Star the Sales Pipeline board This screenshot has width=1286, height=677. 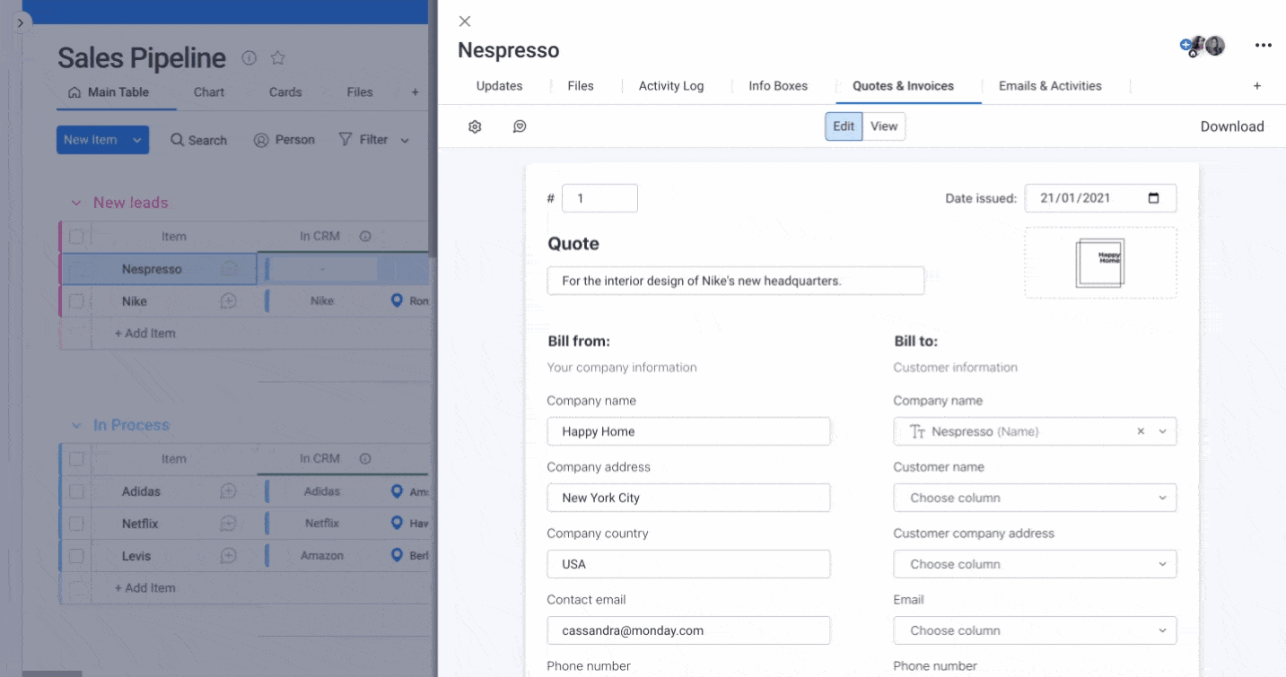278,58
